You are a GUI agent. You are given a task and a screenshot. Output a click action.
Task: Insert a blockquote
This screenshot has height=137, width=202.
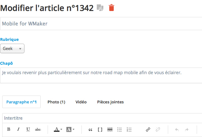click(91, 129)
